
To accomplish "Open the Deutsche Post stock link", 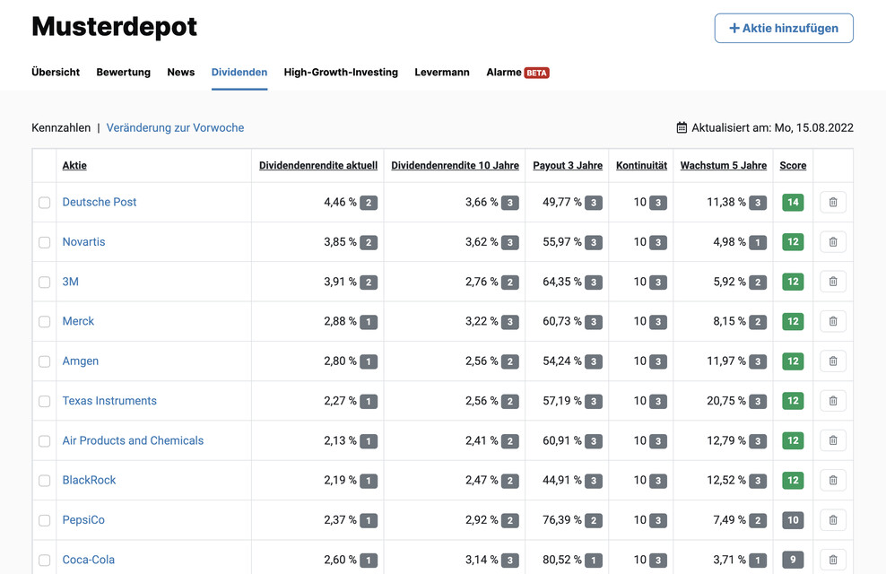I will (100, 203).
